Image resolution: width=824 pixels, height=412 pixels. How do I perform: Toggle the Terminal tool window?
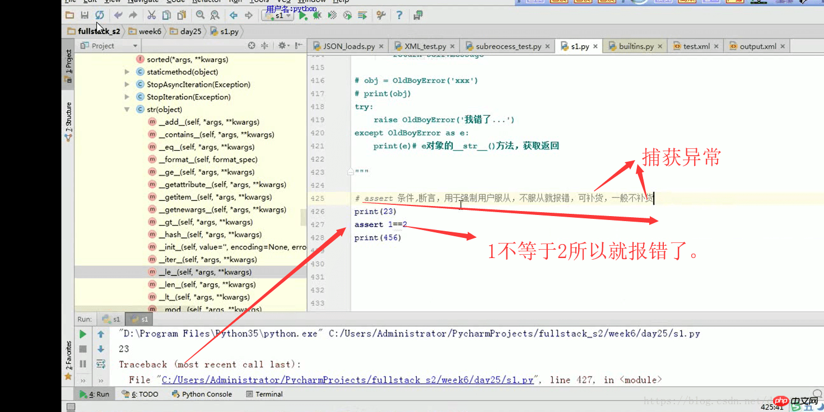click(x=264, y=394)
